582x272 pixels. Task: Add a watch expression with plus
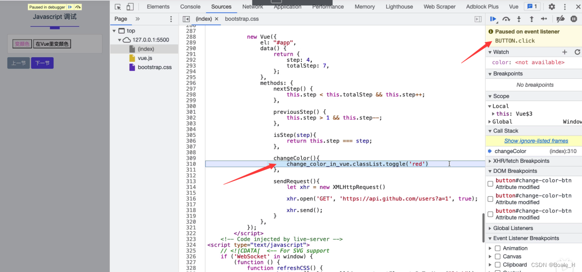pos(564,52)
